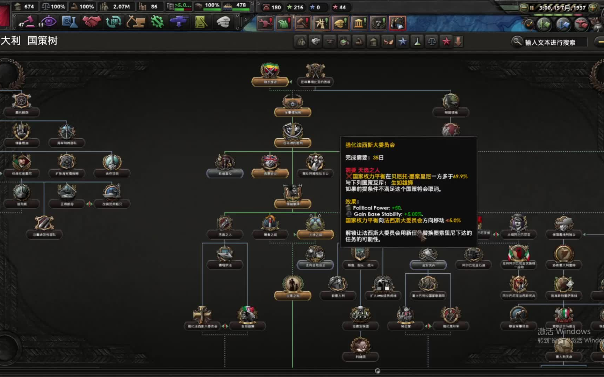Screen dimensions: 604x377
Task: Filter focuses by blue star icon
Action: pos(403,42)
